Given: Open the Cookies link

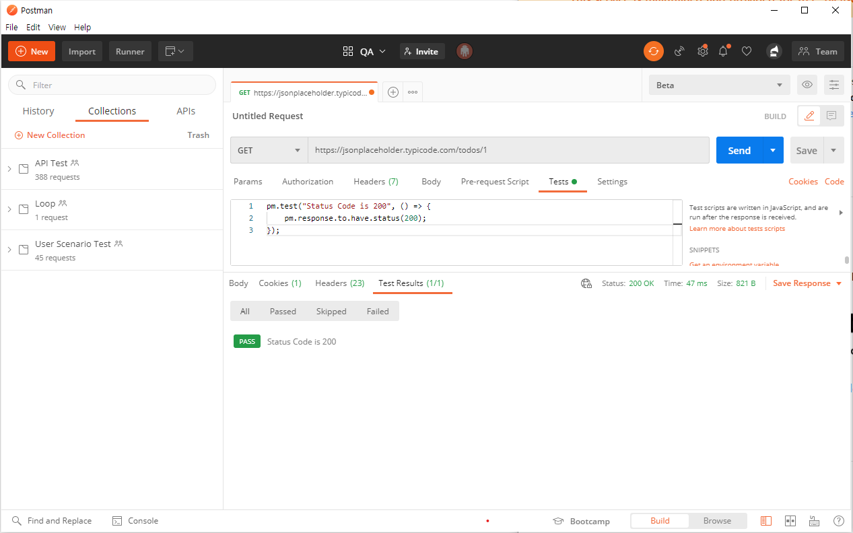Looking at the screenshot, I should (x=803, y=182).
